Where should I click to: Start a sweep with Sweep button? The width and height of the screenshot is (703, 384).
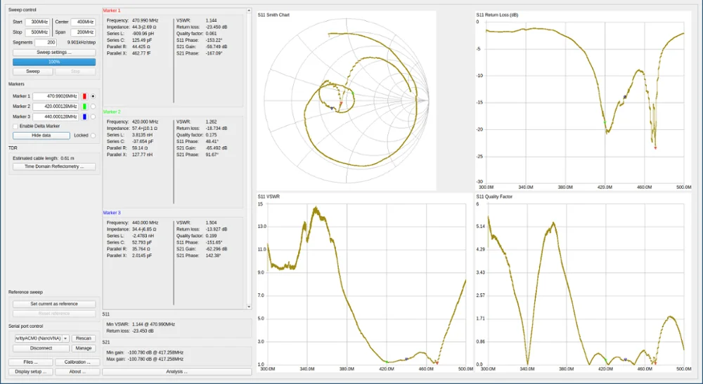[x=33, y=72]
